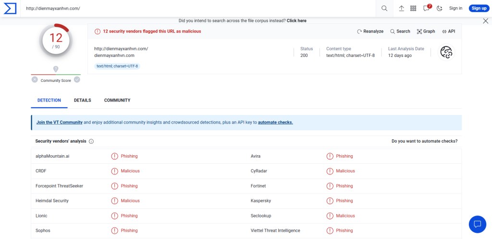Click the 'Click here' link in the banner
Screen dimensions: 492x239
click(296, 21)
